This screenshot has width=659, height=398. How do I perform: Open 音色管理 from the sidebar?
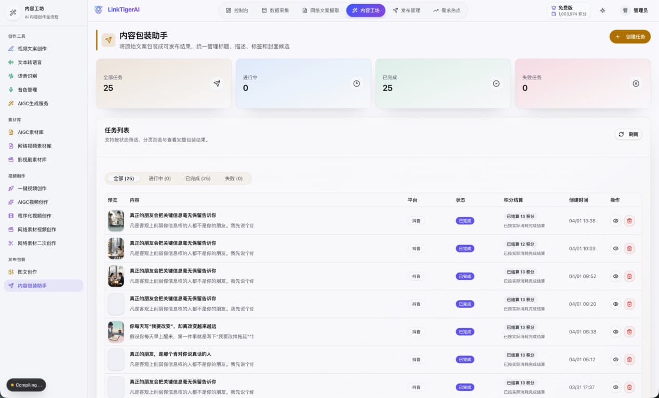pos(28,90)
